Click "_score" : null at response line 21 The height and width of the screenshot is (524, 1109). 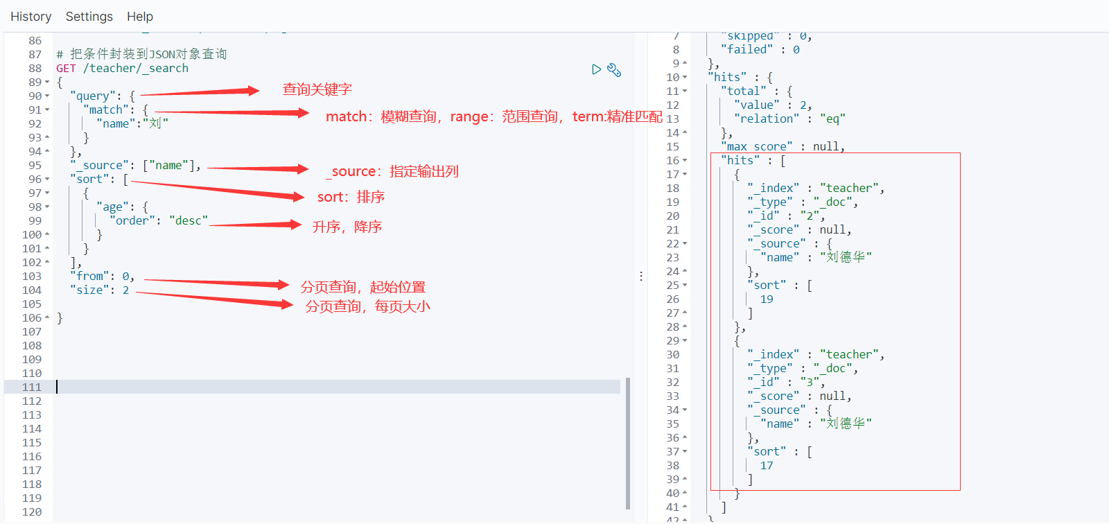pos(800,229)
